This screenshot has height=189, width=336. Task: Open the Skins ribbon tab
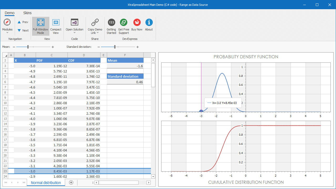(x=27, y=13)
